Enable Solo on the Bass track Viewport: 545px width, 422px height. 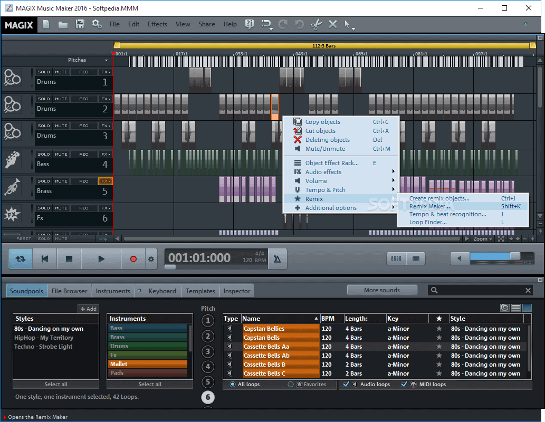point(44,154)
